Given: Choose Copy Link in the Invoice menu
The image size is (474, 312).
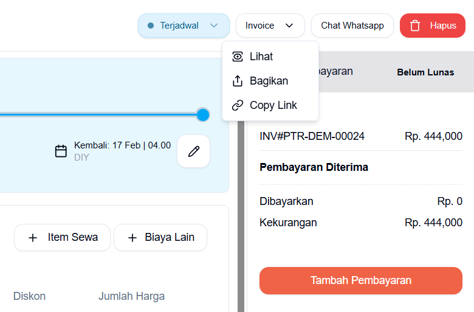Looking at the screenshot, I should (x=273, y=105).
